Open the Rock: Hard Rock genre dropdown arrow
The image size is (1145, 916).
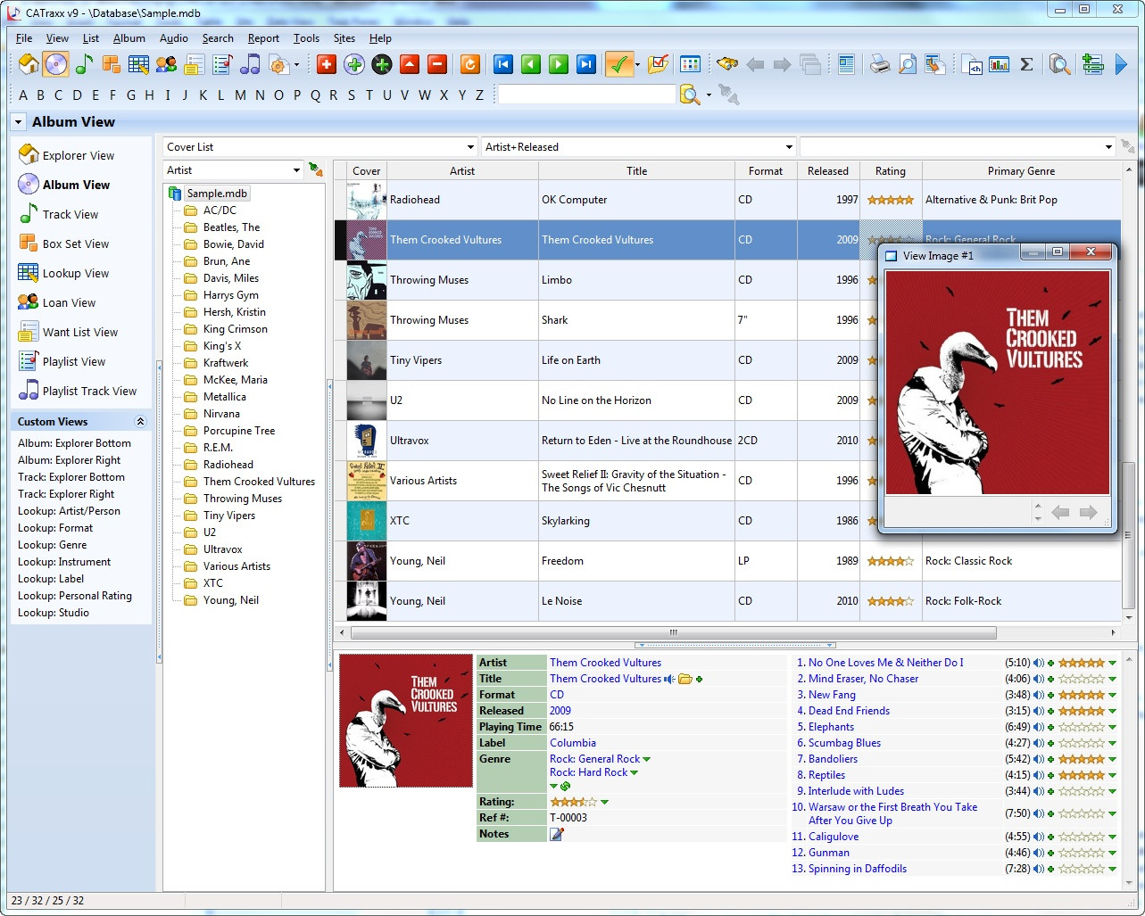tap(635, 773)
